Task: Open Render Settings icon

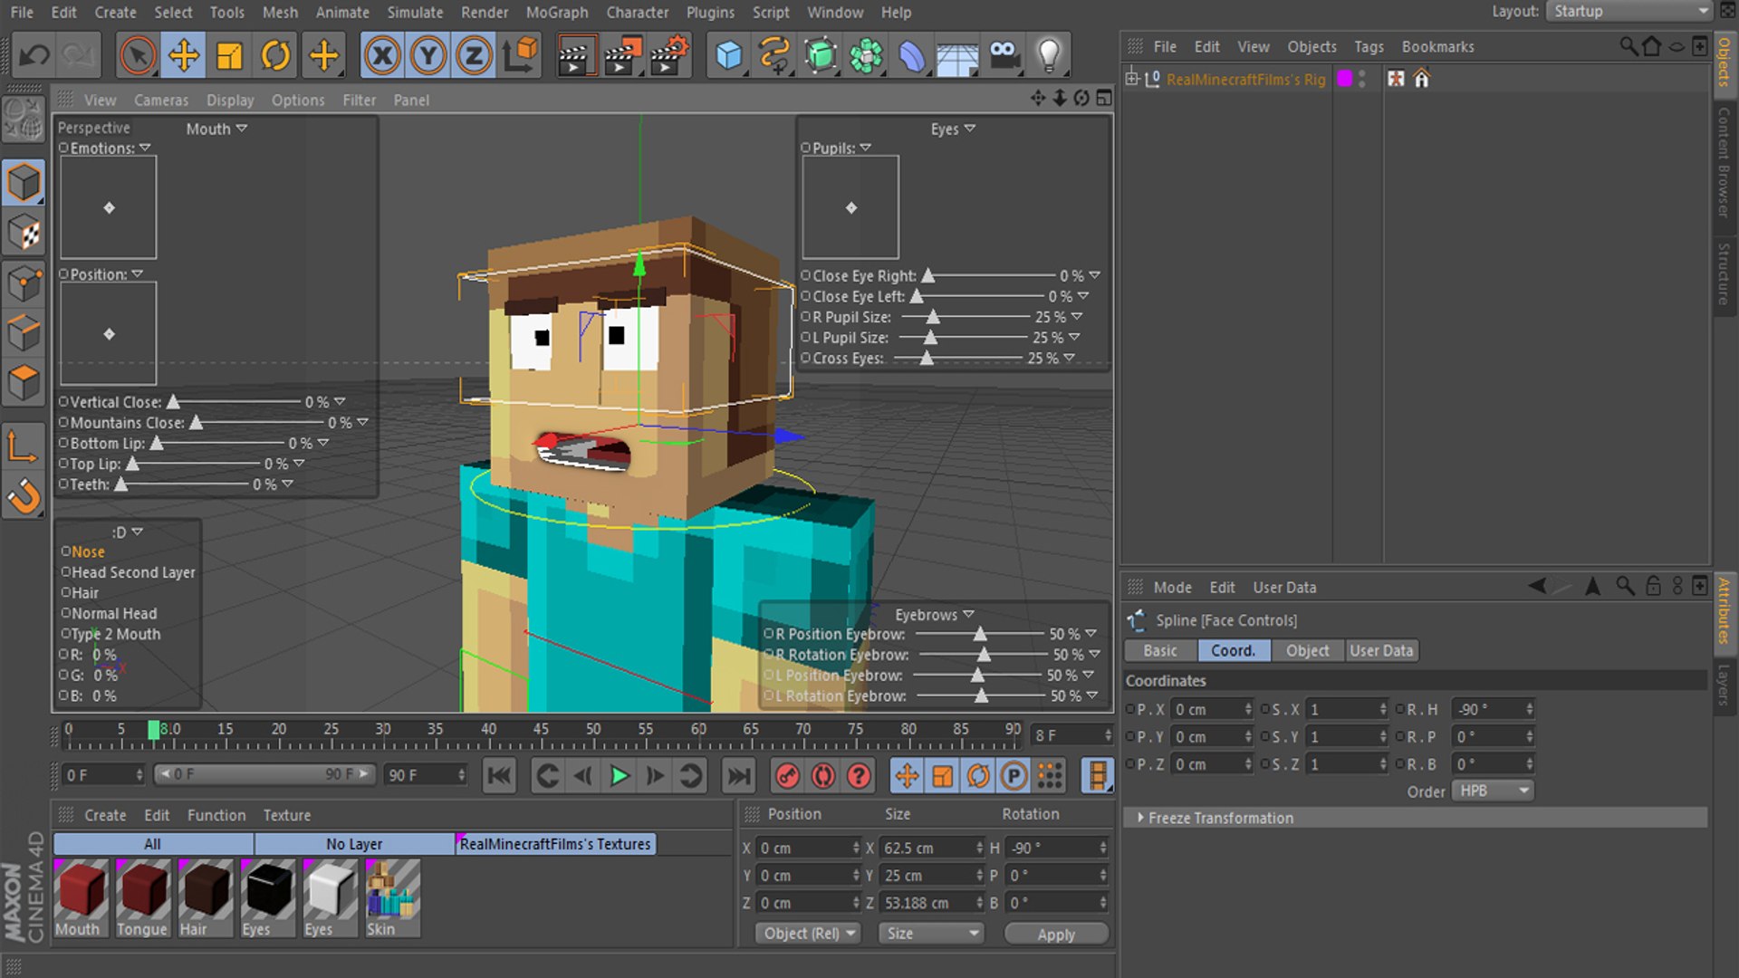Action: click(670, 56)
